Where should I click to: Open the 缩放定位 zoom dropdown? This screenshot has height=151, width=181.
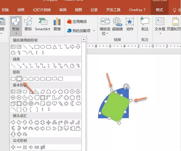[105, 26]
